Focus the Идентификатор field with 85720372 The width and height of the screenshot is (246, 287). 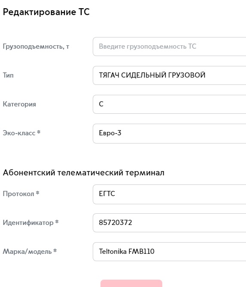pos(170,223)
